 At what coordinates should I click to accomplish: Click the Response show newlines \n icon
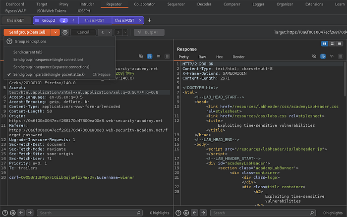click(x=332, y=57)
